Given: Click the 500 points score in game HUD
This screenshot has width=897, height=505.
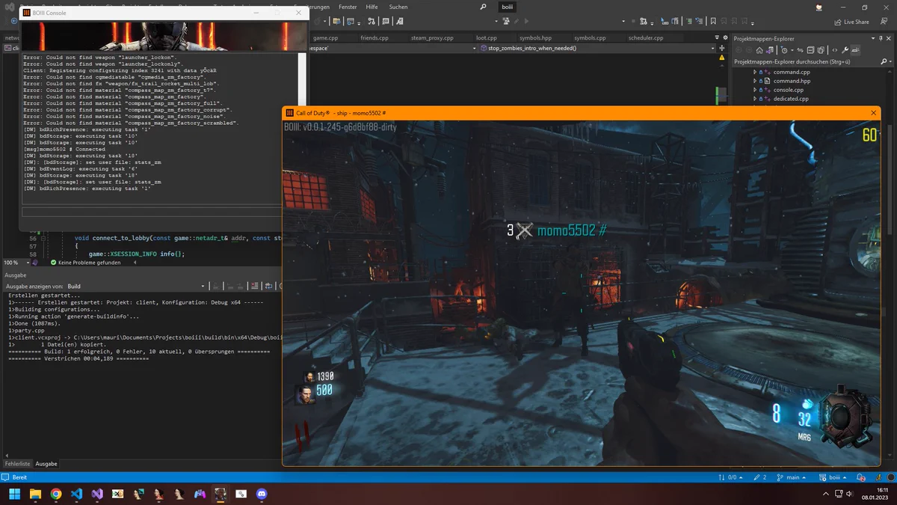Looking at the screenshot, I should tap(324, 390).
